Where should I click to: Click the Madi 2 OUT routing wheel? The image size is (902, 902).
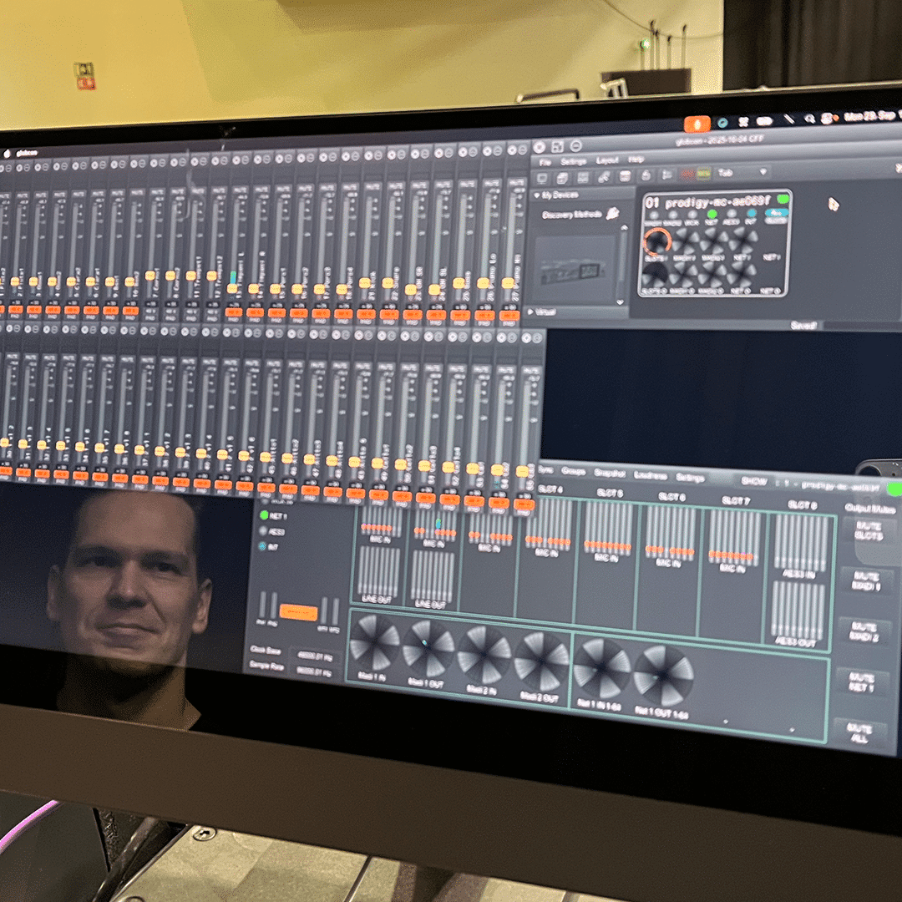[x=540, y=660]
